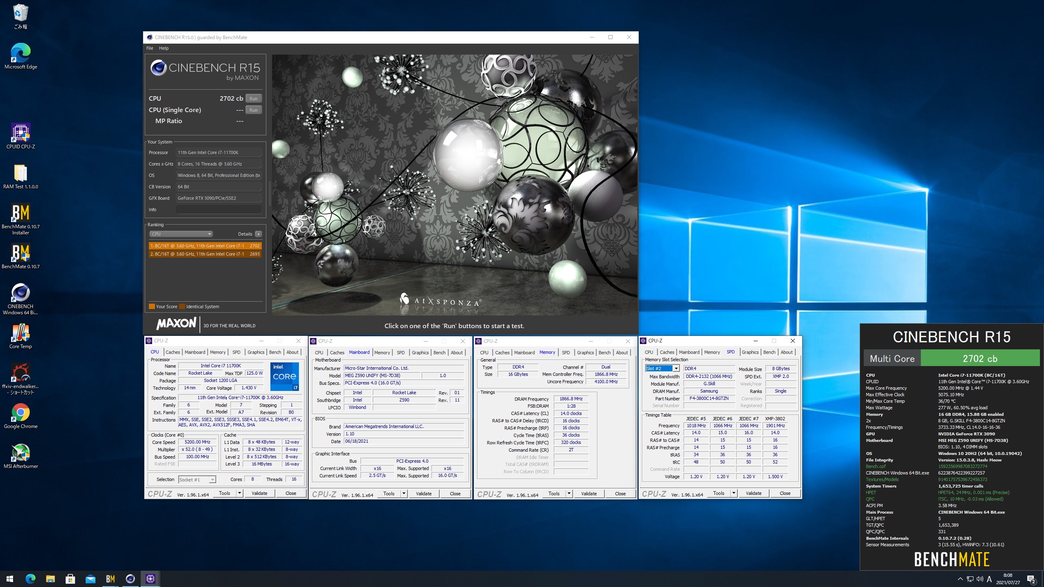
Task: Click Cinebench panel splitter handle
Action: (x=269, y=194)
